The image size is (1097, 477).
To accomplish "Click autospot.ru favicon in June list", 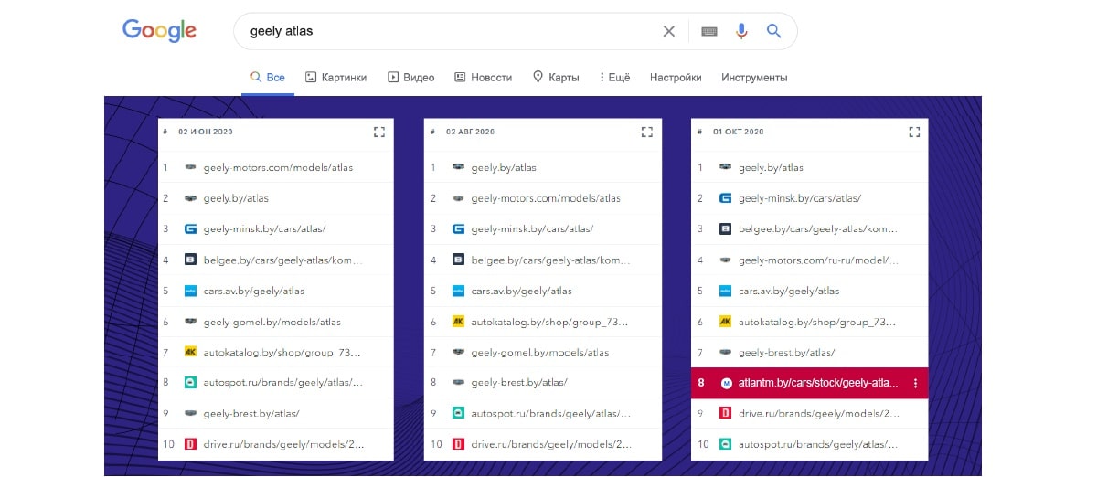I will coord(190,383).
